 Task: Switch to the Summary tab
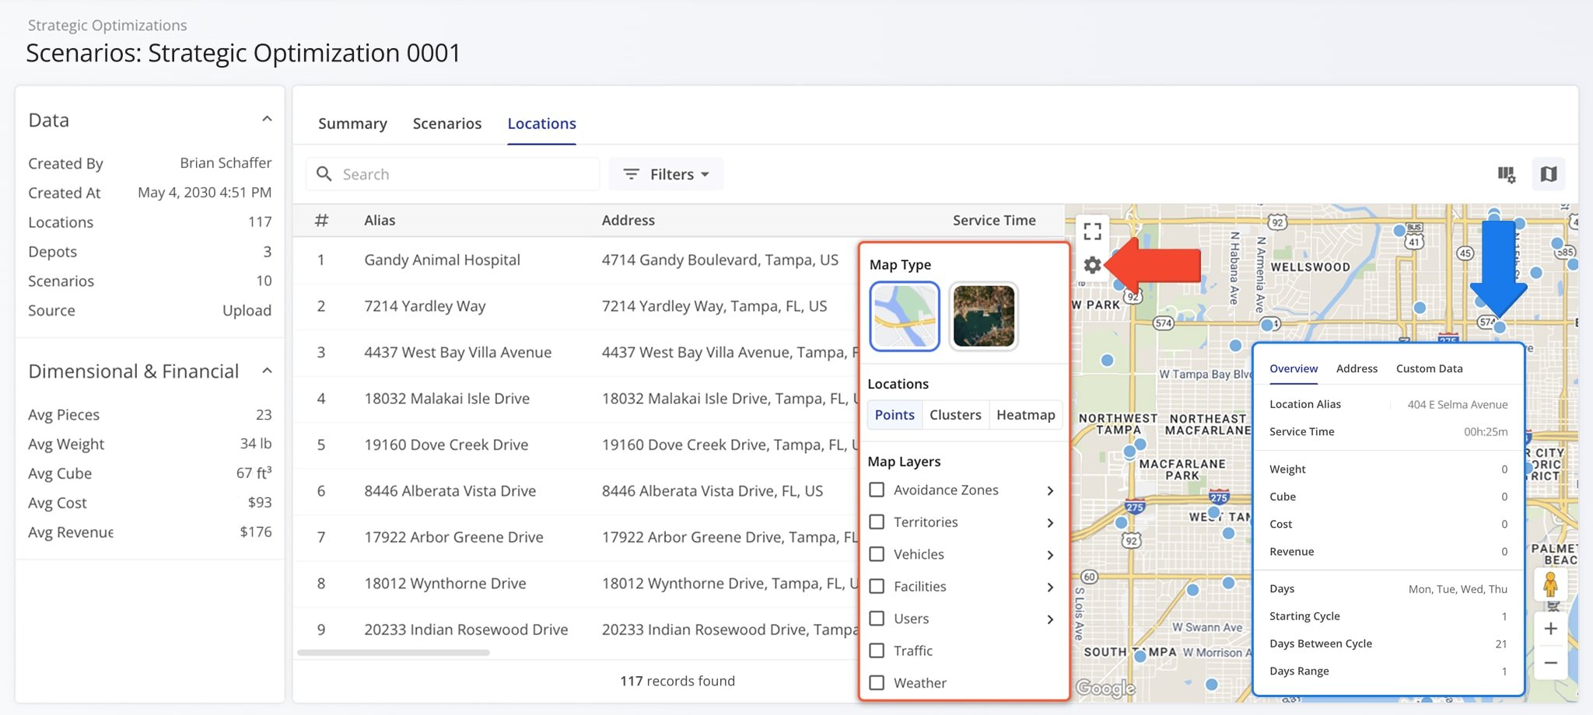coord(352,123)
